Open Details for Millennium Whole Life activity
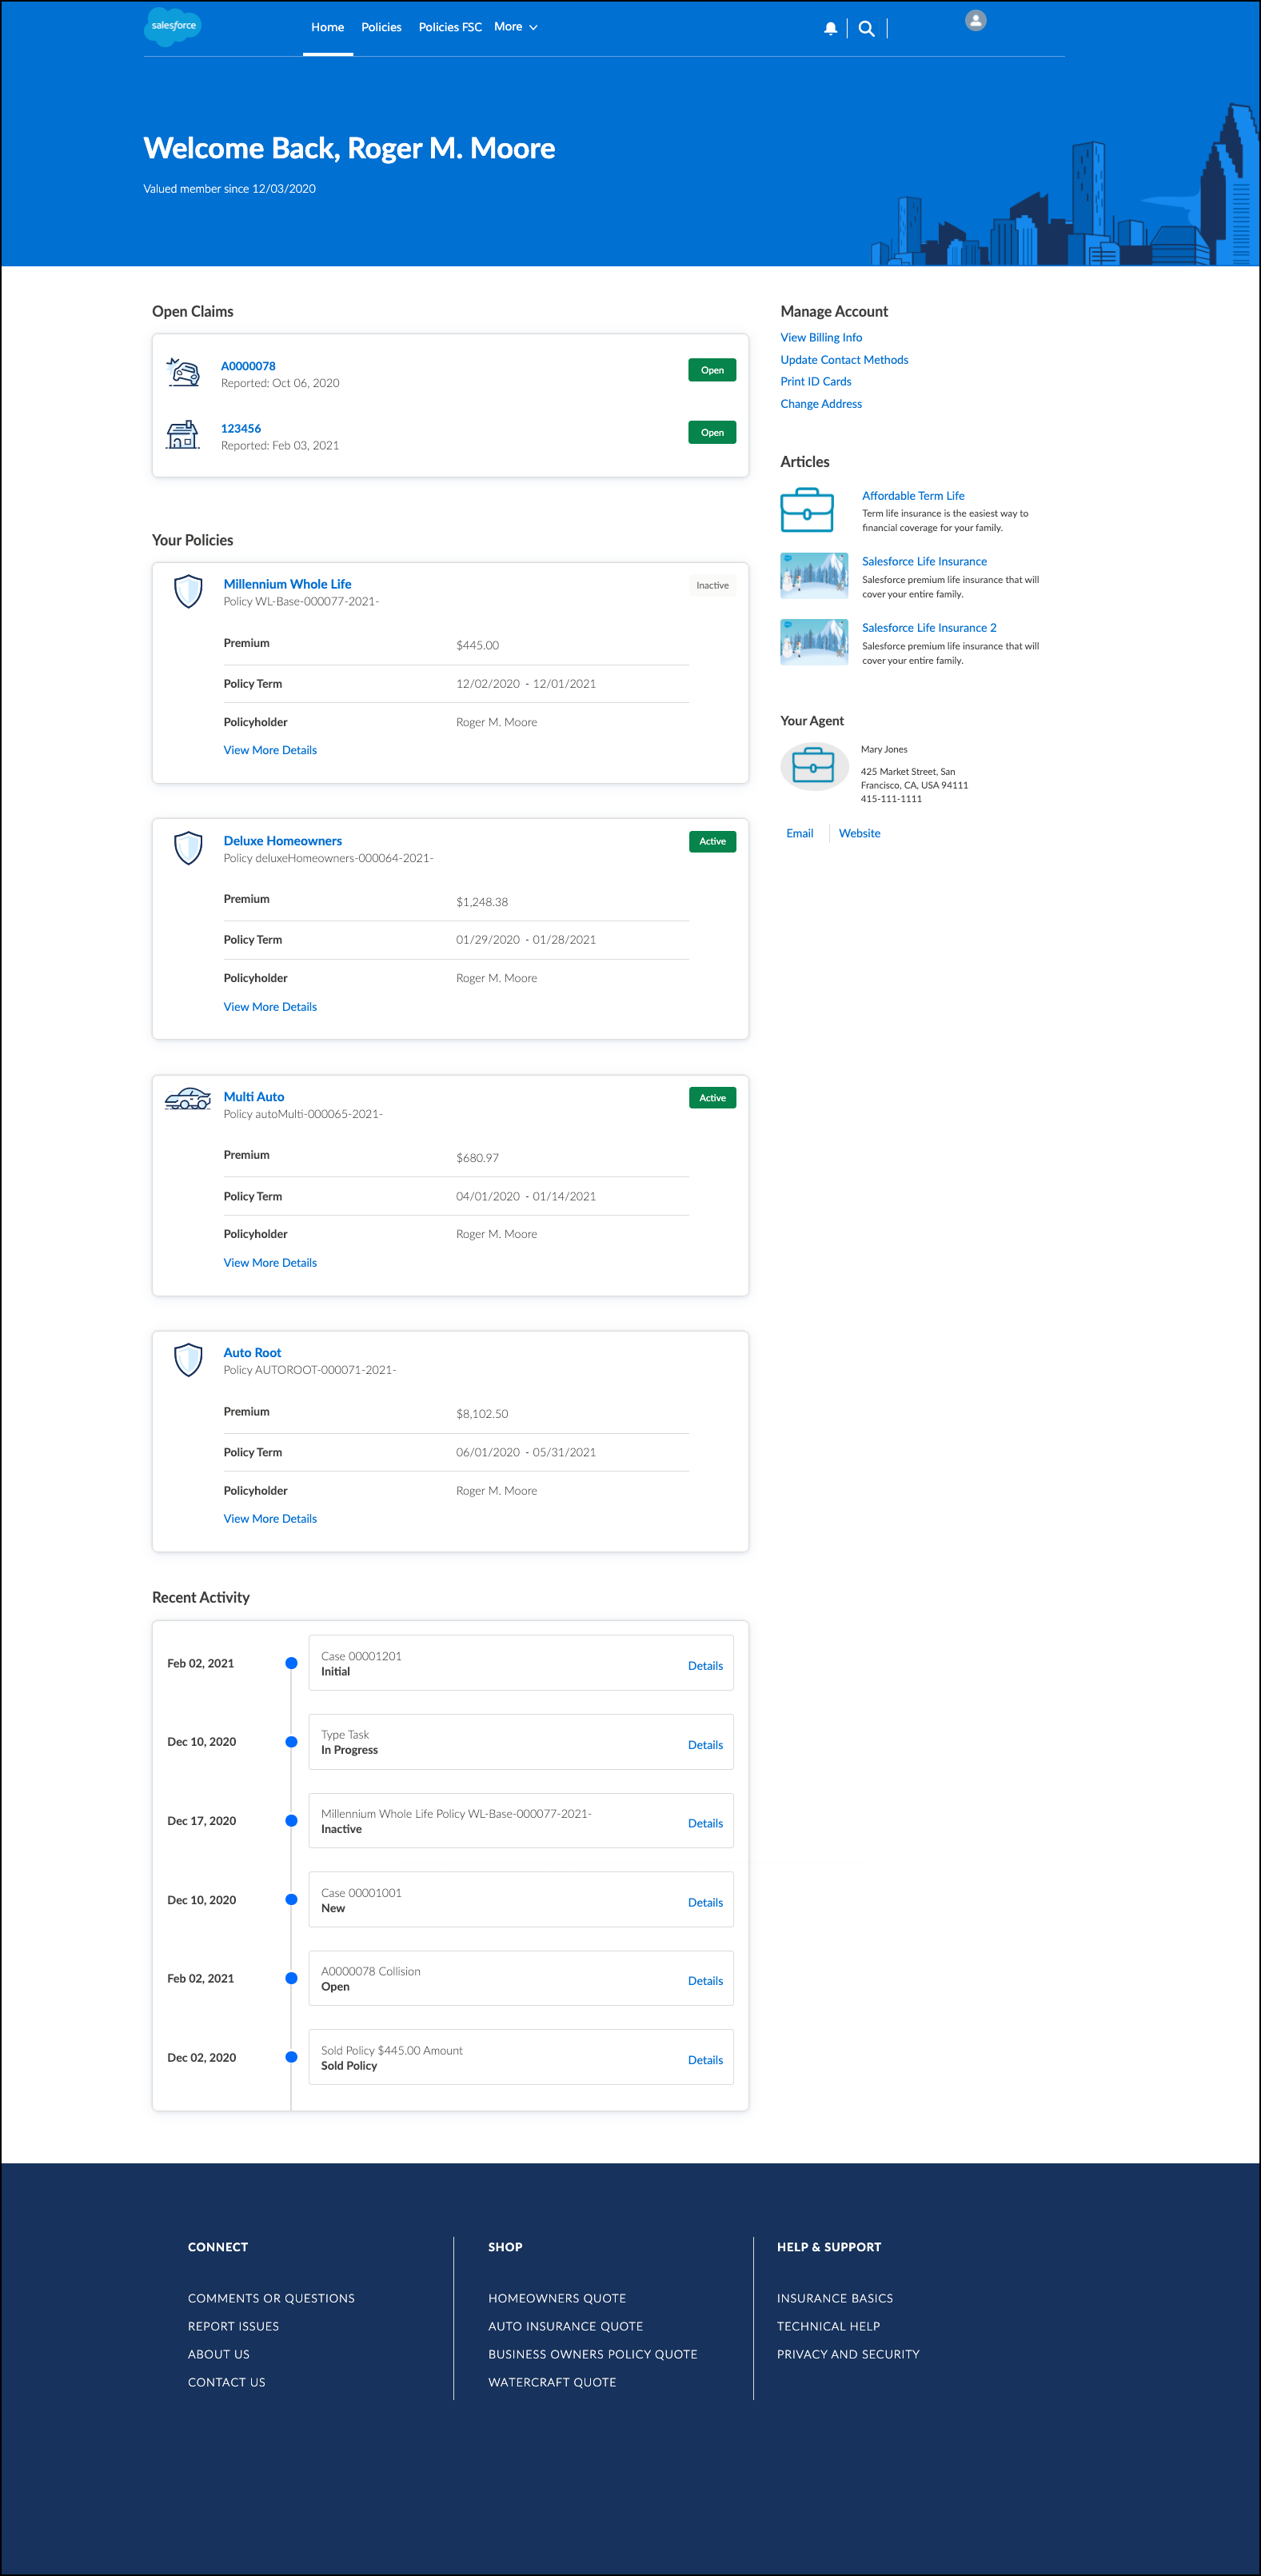The image size is (1261, 2576). click(x=705, y=1824)
